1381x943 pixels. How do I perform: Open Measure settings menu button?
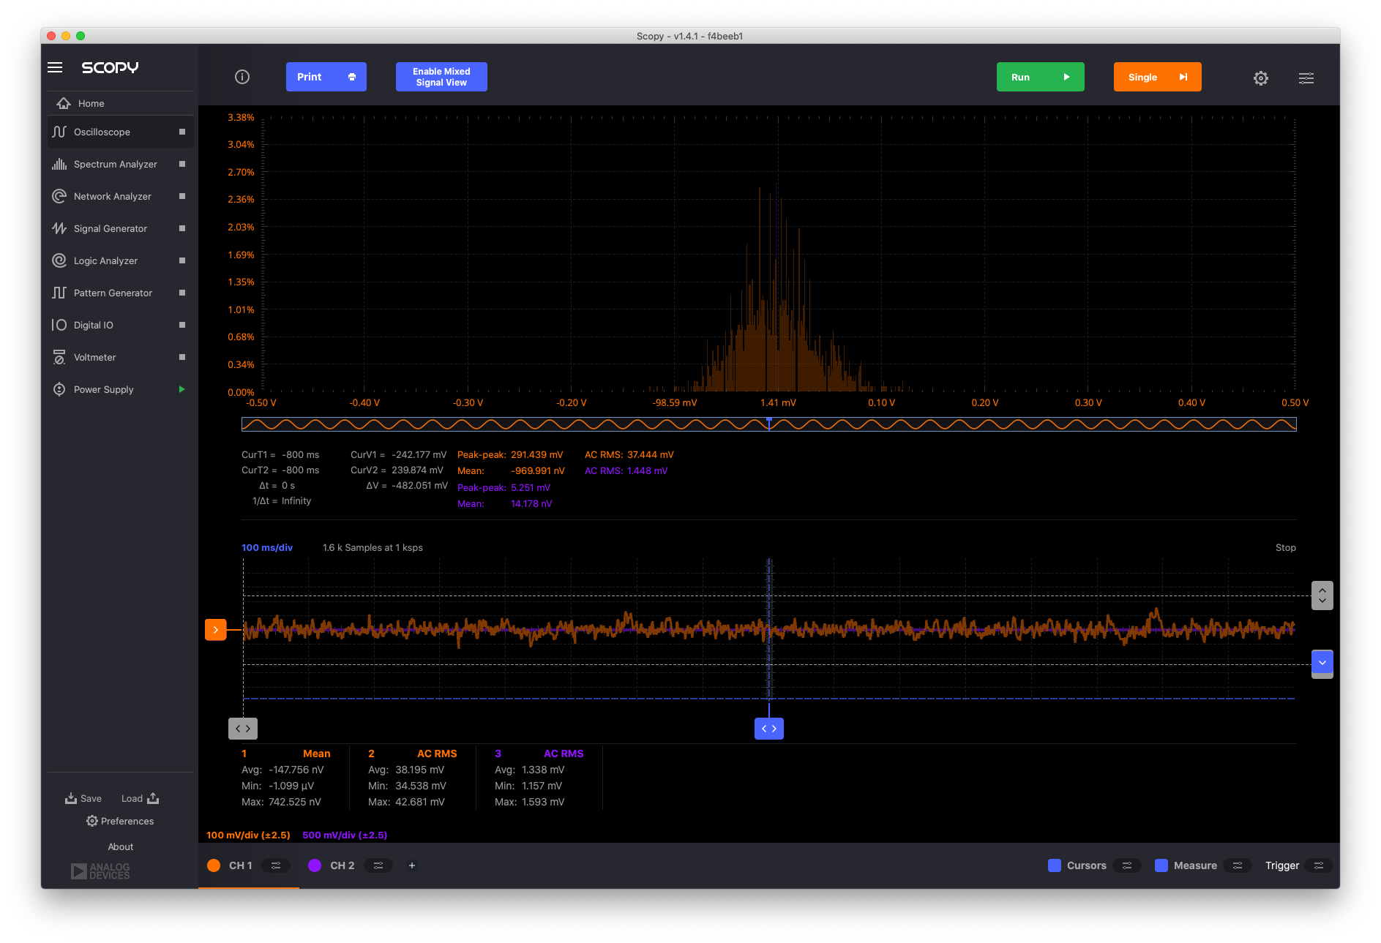point(1238,865)
